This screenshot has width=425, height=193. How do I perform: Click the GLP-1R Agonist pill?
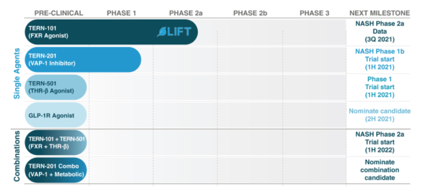(x=56, y=115)
